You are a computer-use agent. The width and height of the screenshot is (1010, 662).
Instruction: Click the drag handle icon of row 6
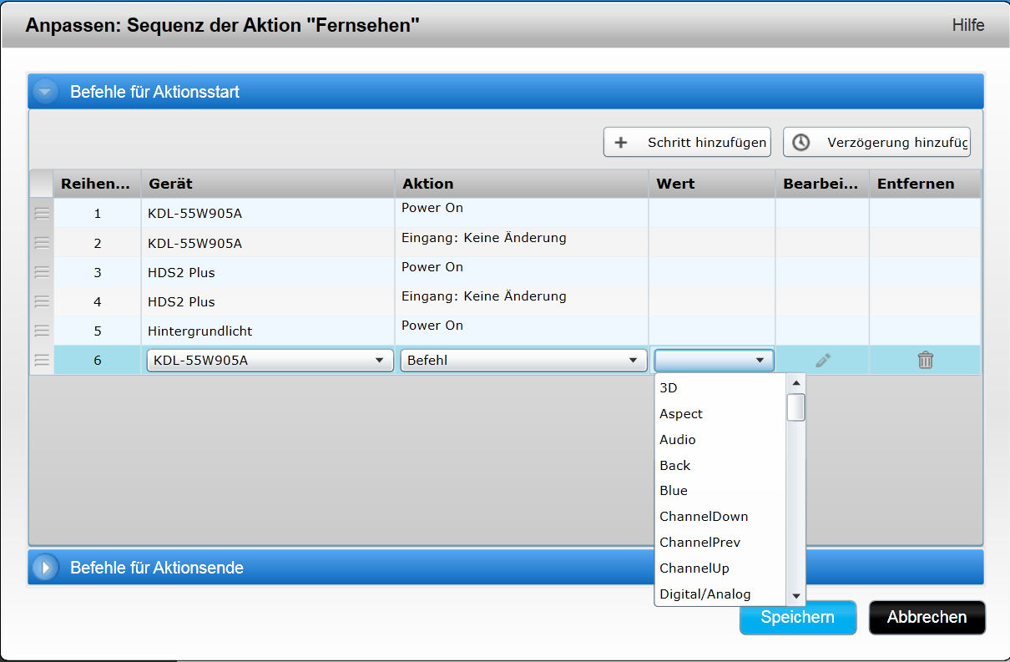pos(42,361)
